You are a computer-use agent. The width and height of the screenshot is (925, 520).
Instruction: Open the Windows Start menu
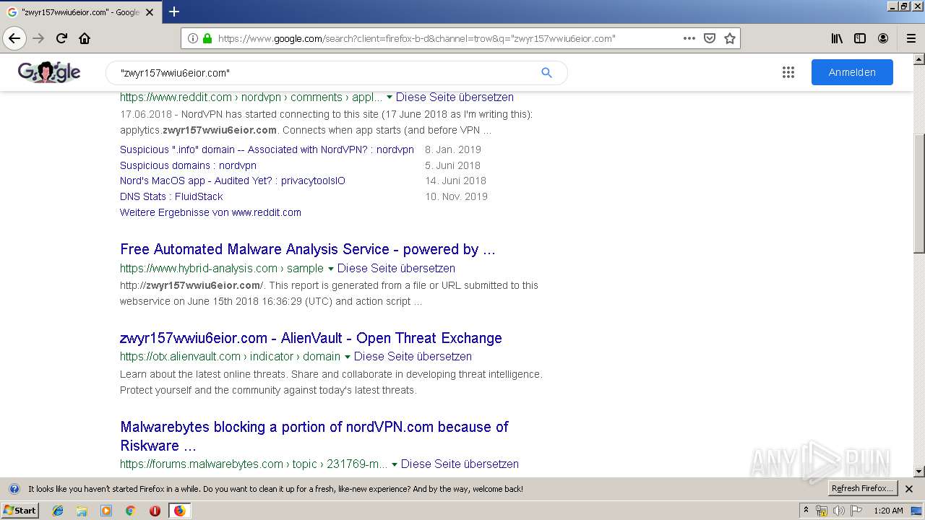click(20, 510)
